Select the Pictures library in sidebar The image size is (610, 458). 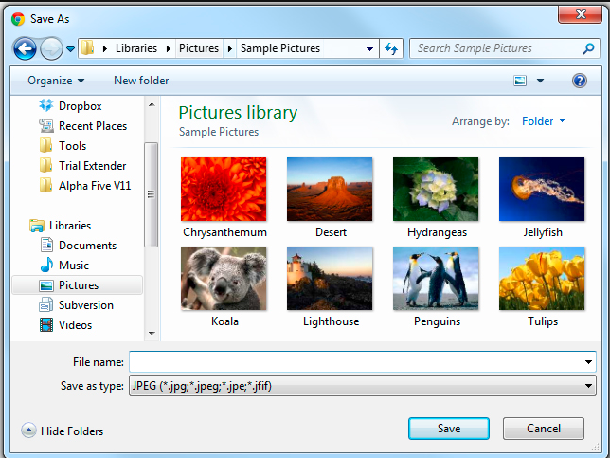pos(78,285)
